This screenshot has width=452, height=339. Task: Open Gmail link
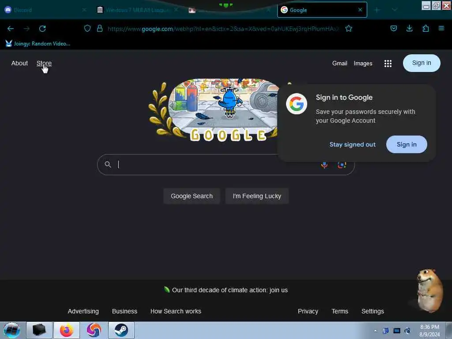coord(339,63)
